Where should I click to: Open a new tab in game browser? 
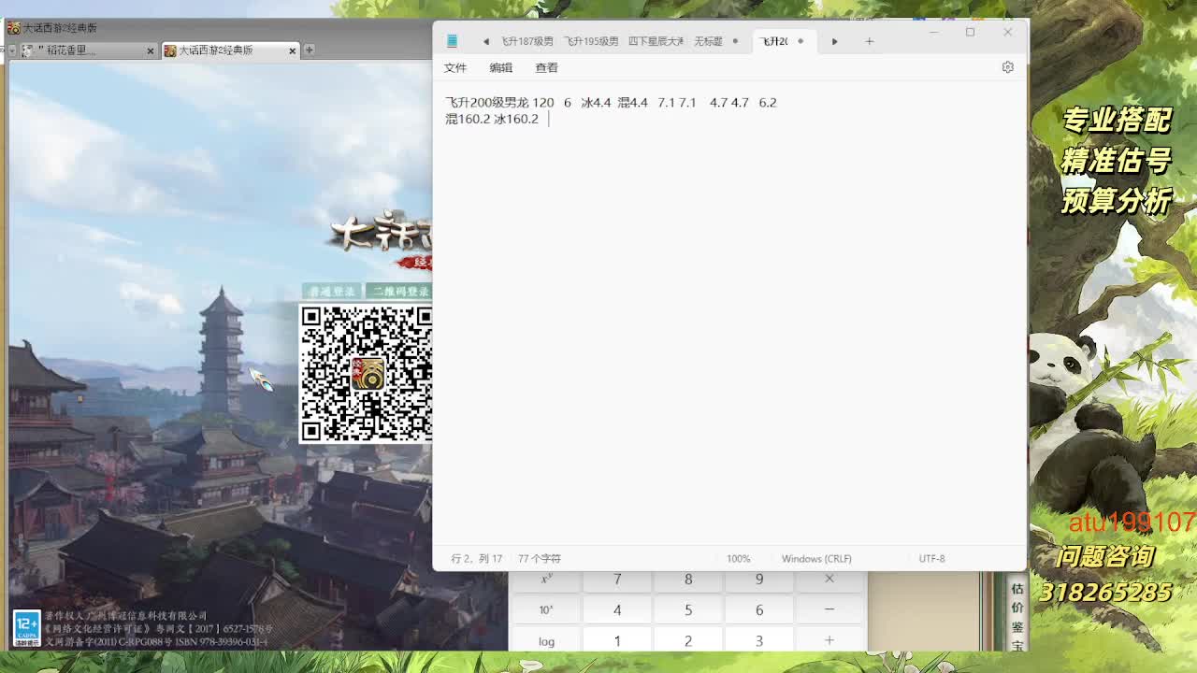click(309, 50)
